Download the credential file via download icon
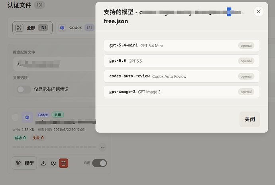 [43, 163]
